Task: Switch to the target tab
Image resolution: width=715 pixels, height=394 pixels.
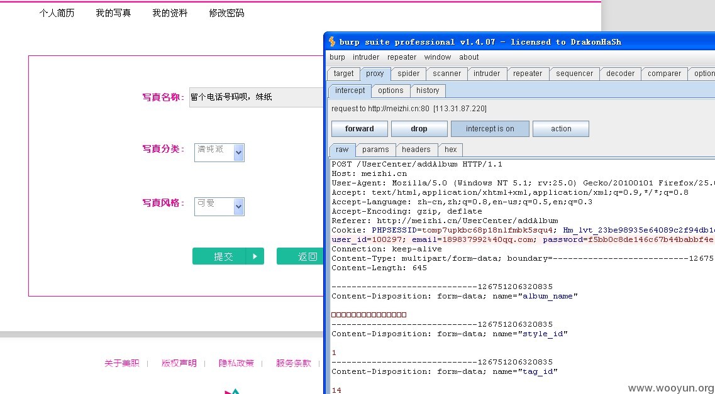Action: coord(343,74)
